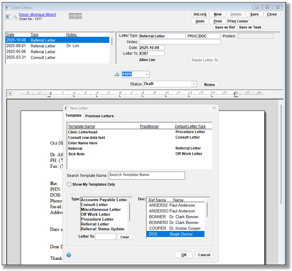Image resolution: width=292 pixels, height=271 pixels.
Task: Select the Template tab
Action: (73, 115)
